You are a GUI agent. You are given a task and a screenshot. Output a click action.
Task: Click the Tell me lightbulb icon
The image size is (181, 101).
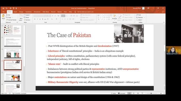[75, 12]
